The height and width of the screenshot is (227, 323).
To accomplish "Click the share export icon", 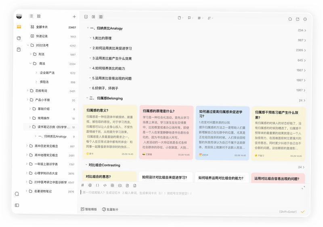I will click(298, 19).
